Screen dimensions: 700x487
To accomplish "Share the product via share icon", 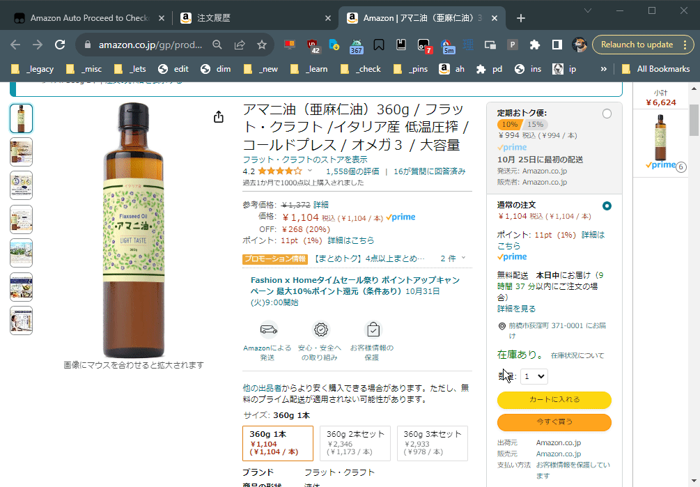I will click(218, 117).
